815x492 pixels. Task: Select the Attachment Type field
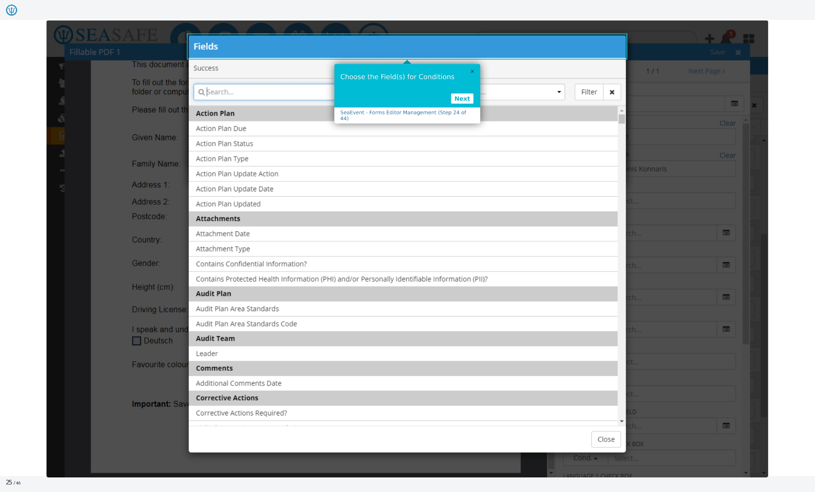pyautogui.click(x=403, y=249)
